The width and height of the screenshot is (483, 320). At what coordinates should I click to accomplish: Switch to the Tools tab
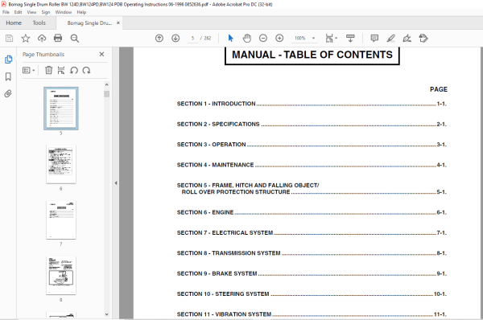coord(39,23)
